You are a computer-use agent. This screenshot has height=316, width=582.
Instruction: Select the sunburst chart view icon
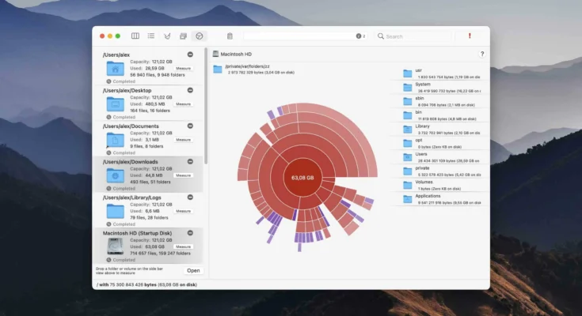(200, 36)
